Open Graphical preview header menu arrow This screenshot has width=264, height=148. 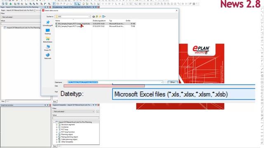tap(45, 105)
